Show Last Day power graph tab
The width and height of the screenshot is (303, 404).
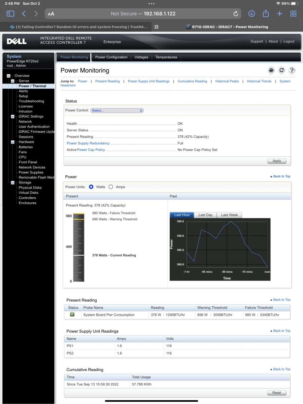[205, 215]
